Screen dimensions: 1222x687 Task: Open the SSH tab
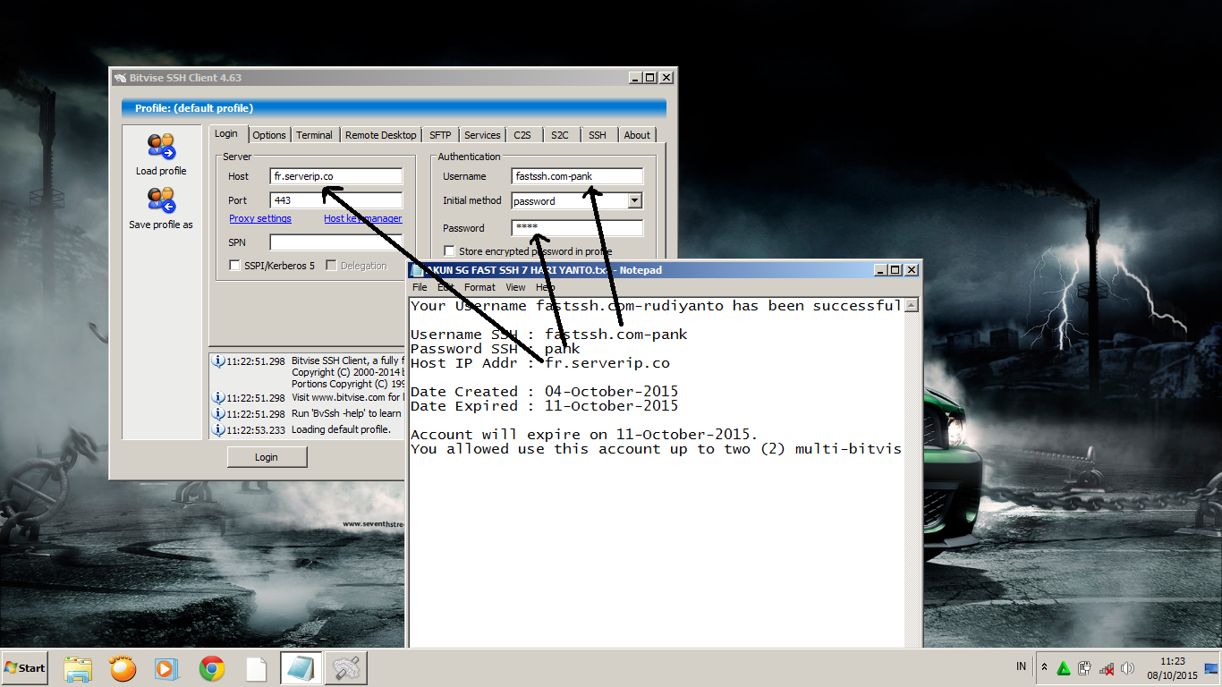point(598,135)
